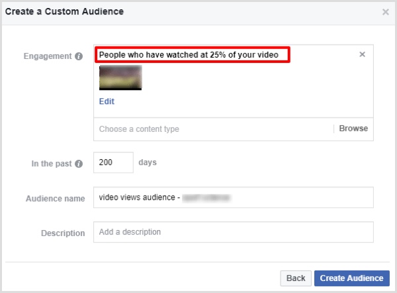This screenshot has height=293, width=397.
Task: Click the In the past label
Action: (x=52, y=164)
